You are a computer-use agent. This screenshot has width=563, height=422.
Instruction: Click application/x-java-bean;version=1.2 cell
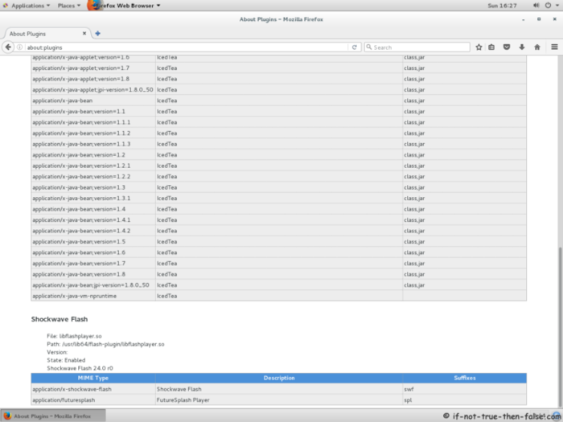93,154
